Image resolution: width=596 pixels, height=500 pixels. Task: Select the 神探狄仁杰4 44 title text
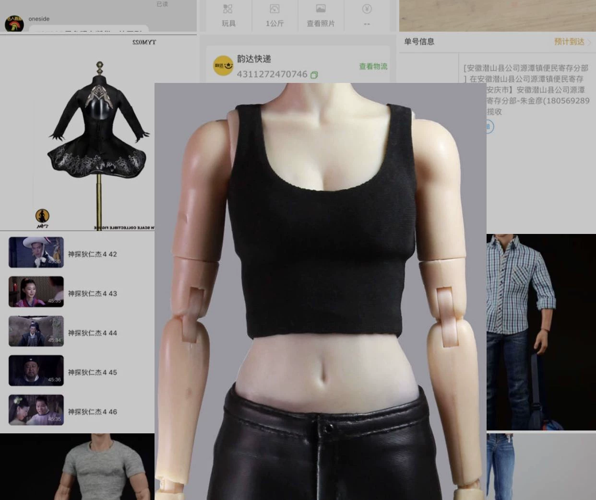(92, 333)
